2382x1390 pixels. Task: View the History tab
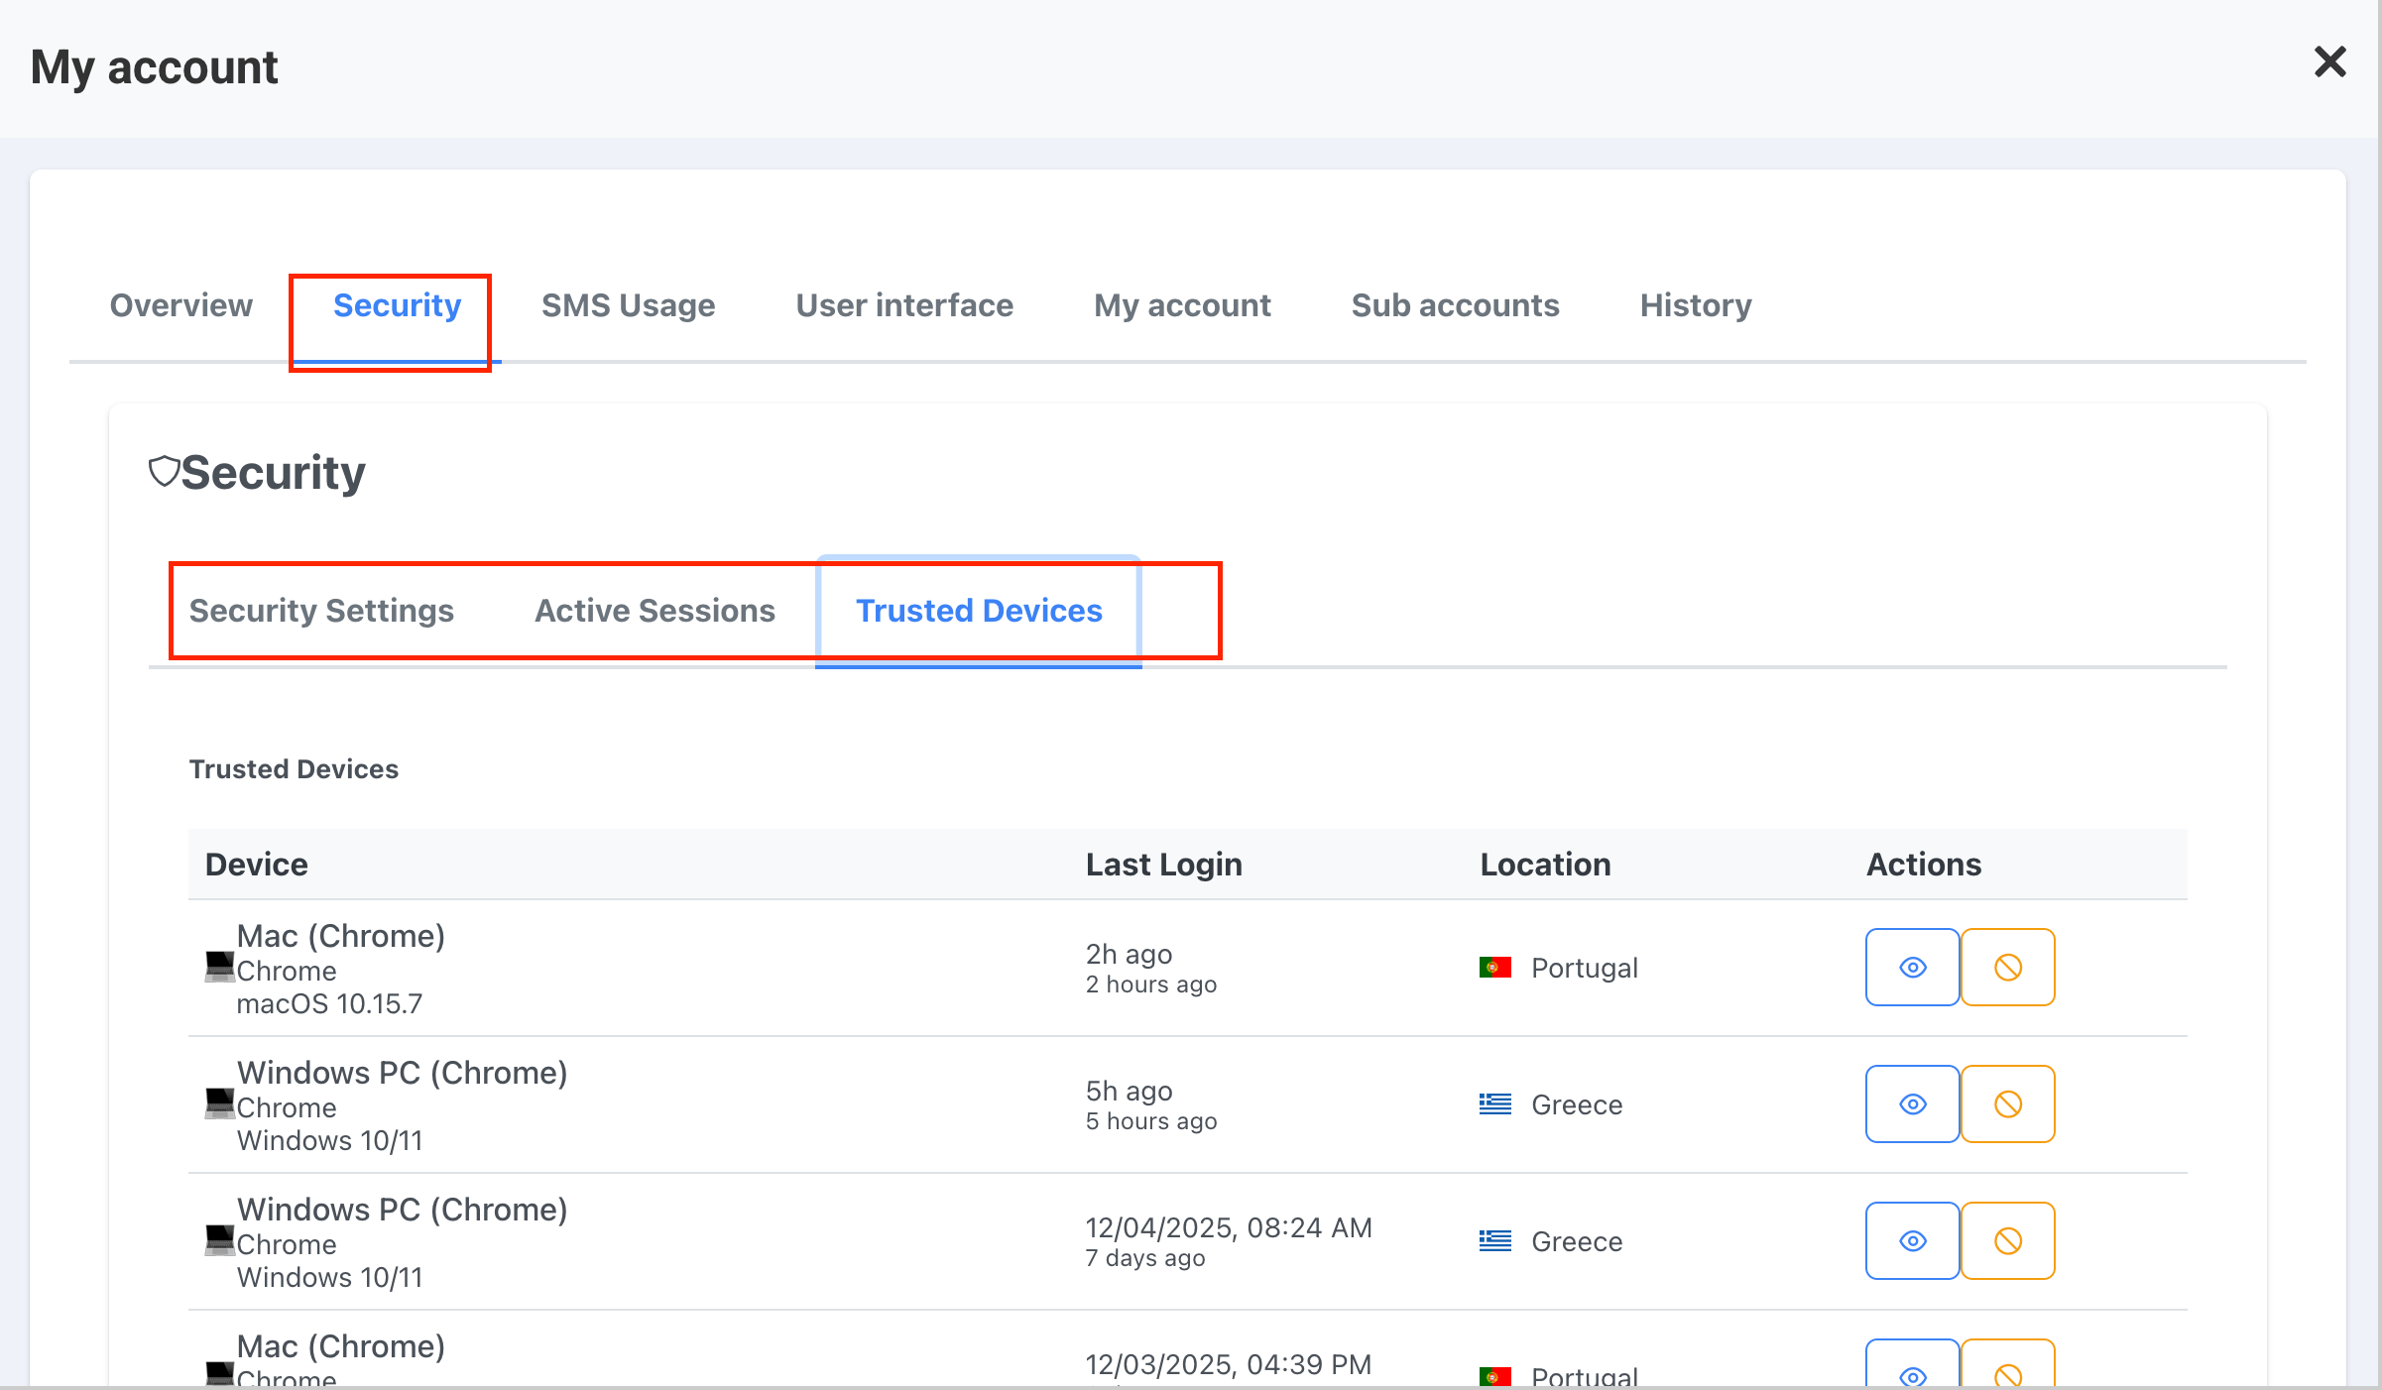[1696, 305]
